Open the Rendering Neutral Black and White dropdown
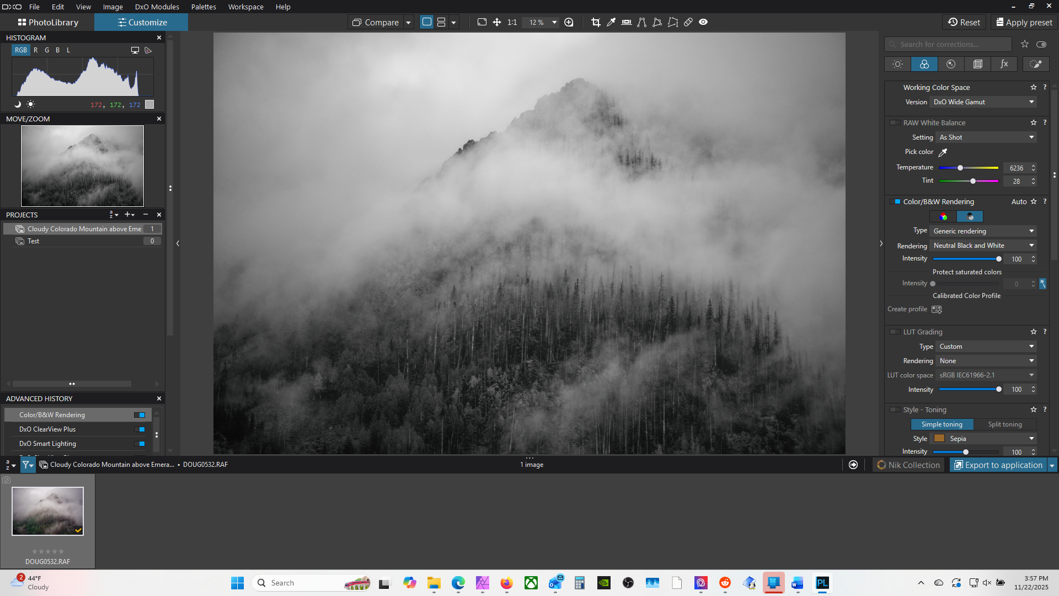 click(983, 246)
